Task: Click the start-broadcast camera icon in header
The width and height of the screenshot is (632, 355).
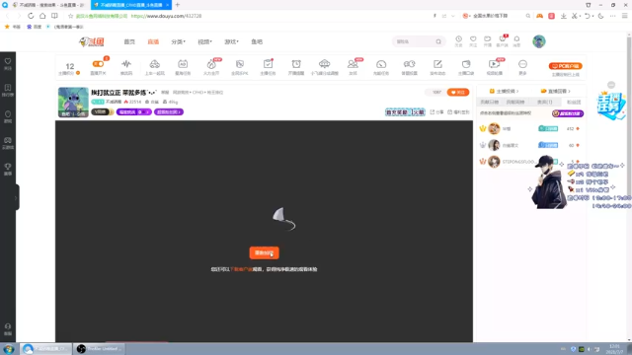Action: (488, 39)
